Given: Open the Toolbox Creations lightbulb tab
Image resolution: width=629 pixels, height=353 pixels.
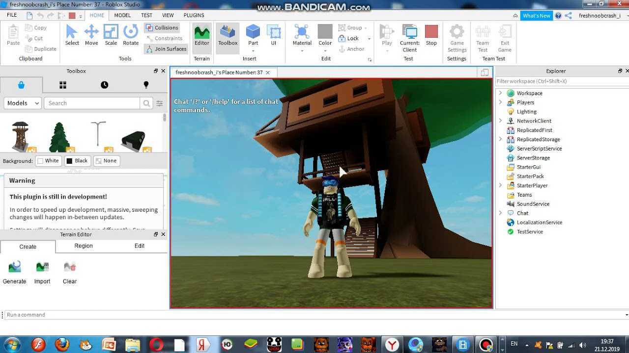Looking at the screenshot, I should coord(146,85).
